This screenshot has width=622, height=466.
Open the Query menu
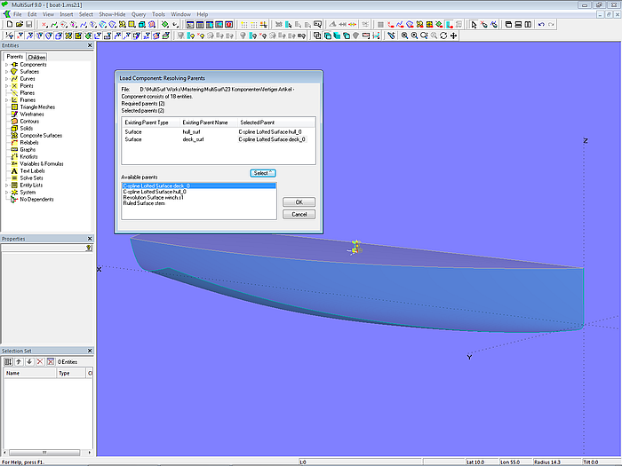(x=139, y=14)
